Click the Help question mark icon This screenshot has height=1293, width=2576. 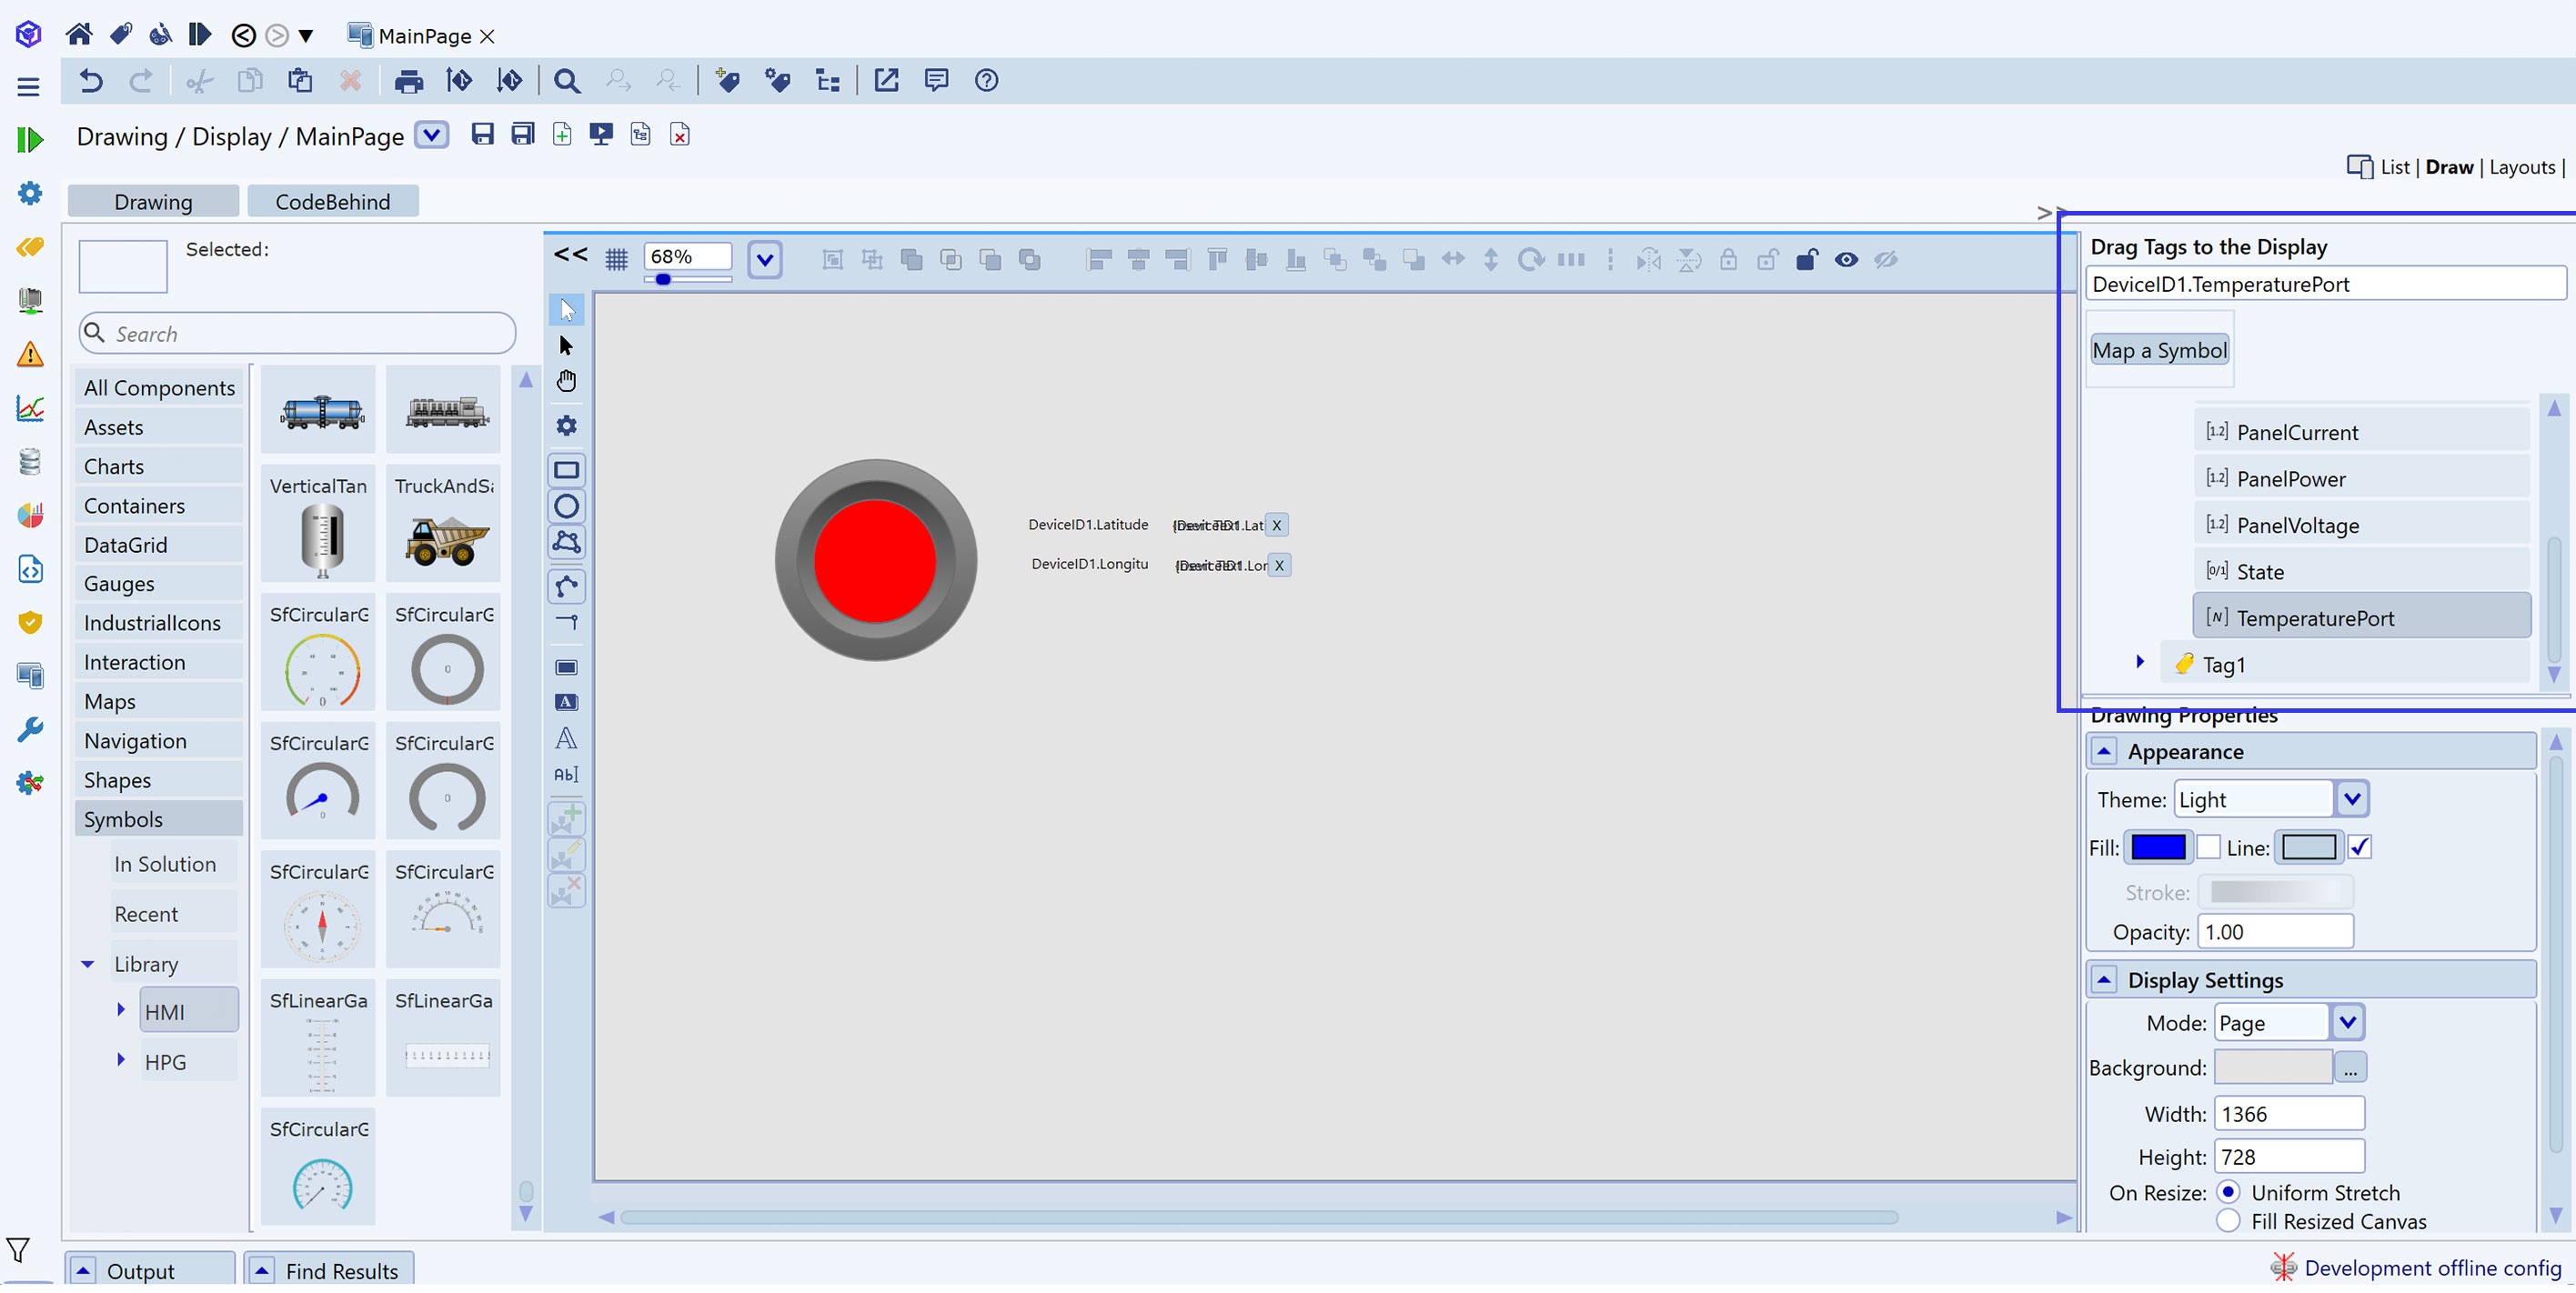click(x=986, y=81)
